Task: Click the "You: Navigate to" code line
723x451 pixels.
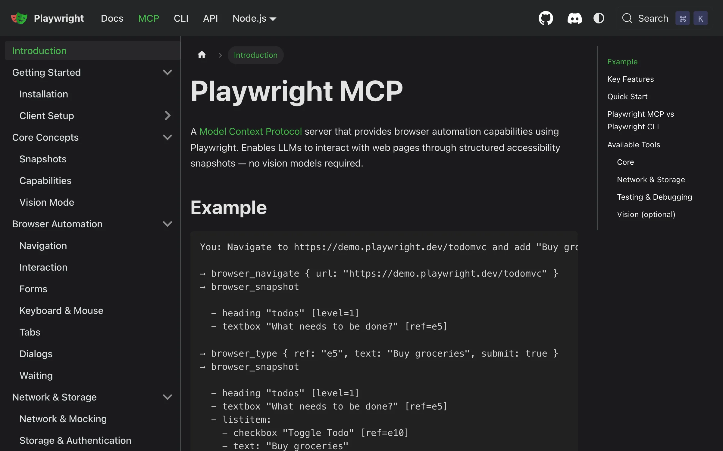Action: coord(389,247)
